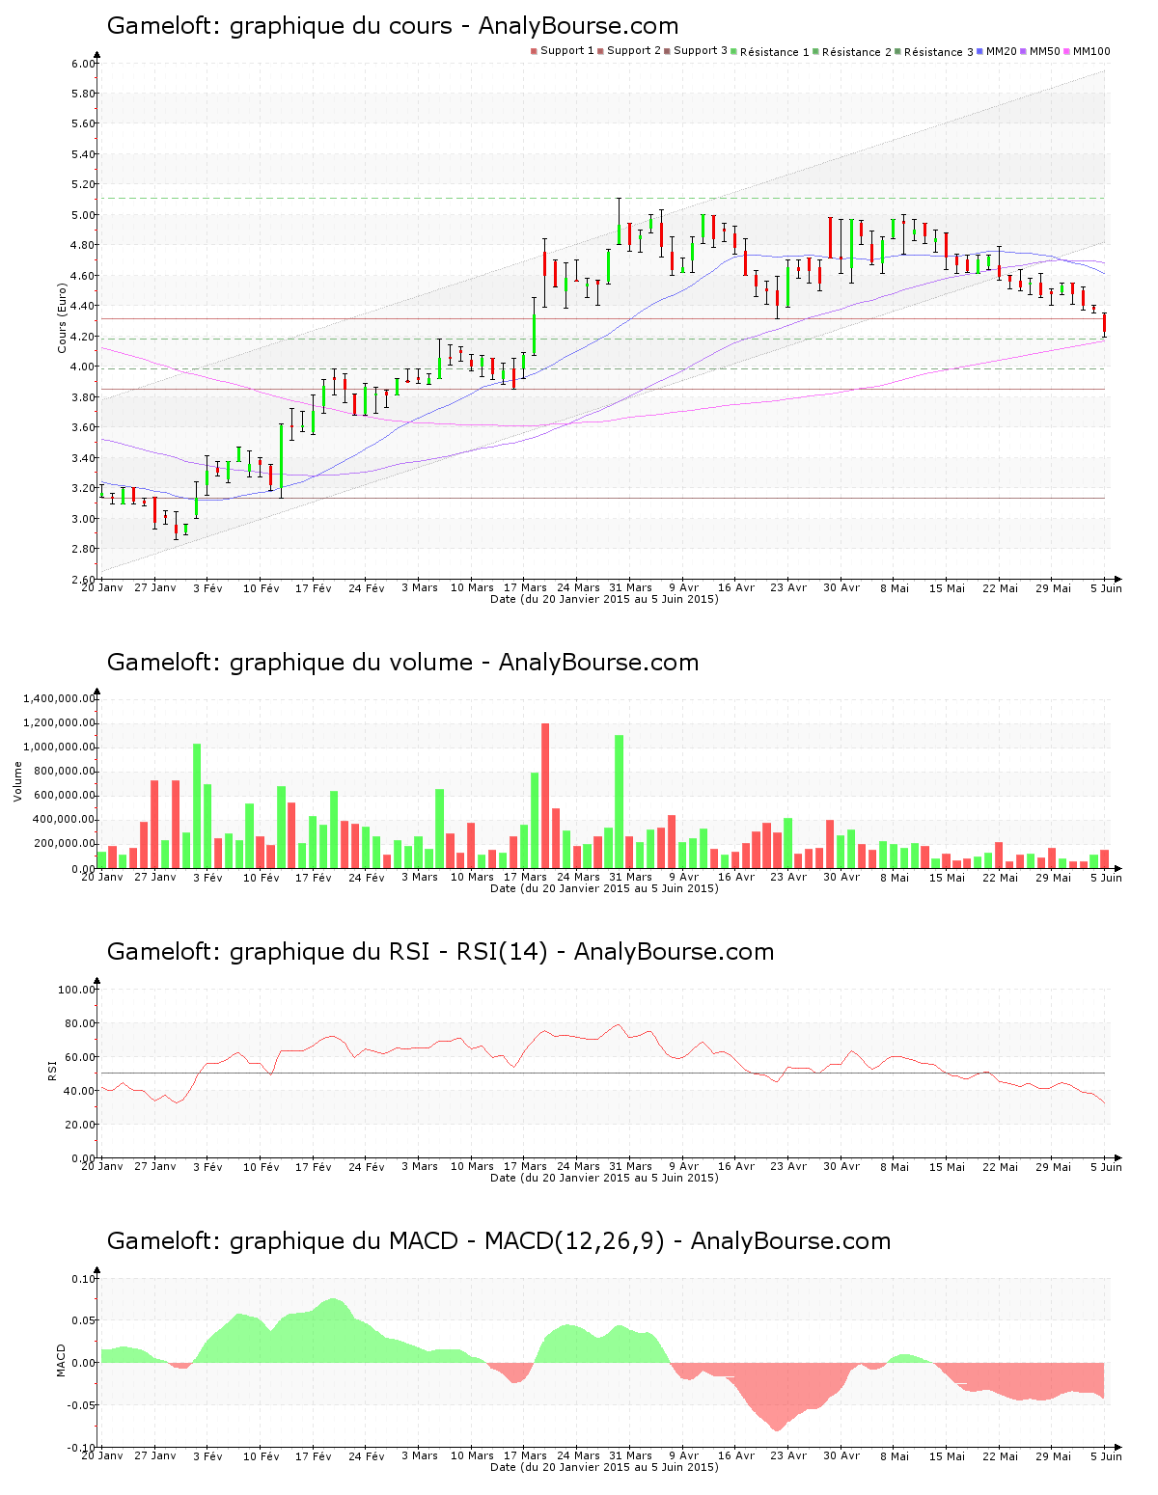Select the -0.05 MACD axis value
The height and width of the screenshot is (1495, 1158).
82,1405
